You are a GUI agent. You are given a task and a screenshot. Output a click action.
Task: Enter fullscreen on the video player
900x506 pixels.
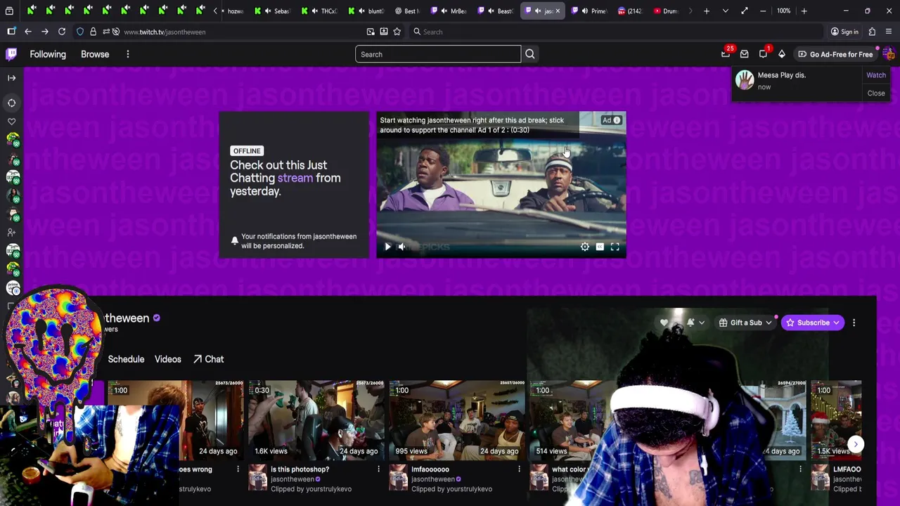coord(615,247)
